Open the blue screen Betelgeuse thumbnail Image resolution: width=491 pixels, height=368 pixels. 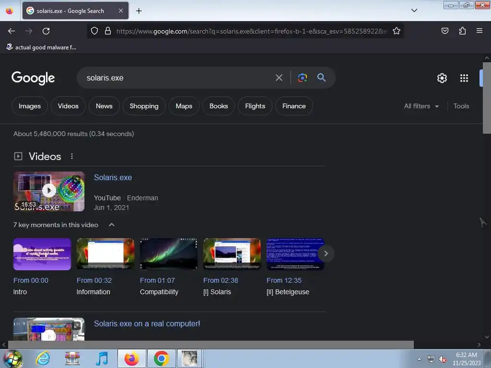[x=295, y=254]
